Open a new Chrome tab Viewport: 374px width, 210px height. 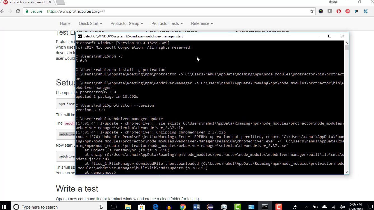pyautogui.click(x=60, y=3)
